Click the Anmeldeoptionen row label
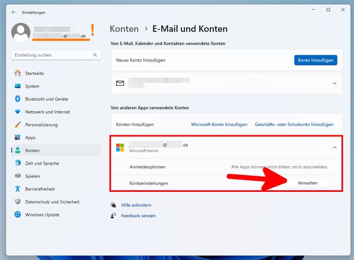This screenshot has height=260, width=354. pos(148,167)
